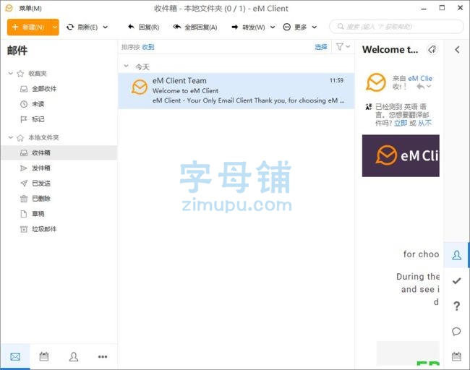The image size is (470, 370).
Task: Open the tasks checkmark sidebar icon
Action: point(456,280)
